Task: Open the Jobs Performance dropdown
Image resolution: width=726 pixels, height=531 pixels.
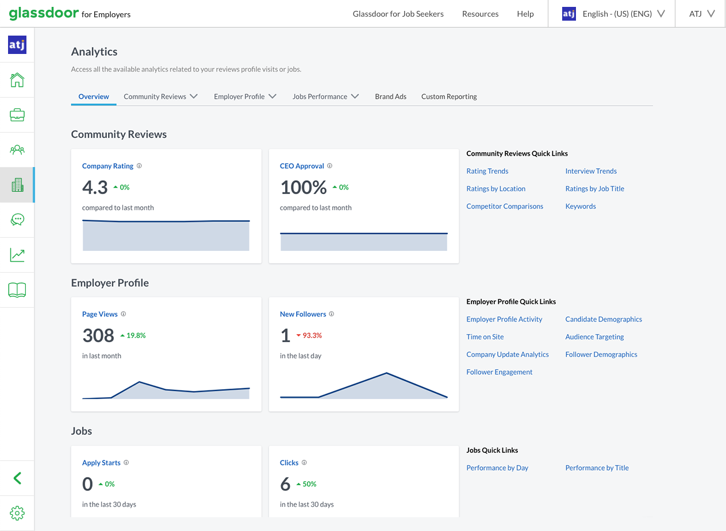Action: click(325, 96)
